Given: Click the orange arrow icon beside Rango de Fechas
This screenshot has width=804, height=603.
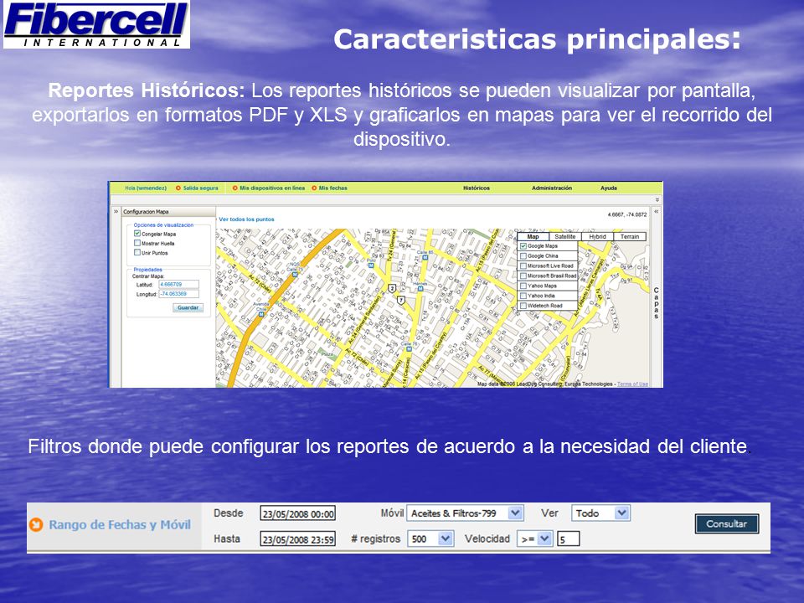Looking at the screenshot, I should pos(36,524).
